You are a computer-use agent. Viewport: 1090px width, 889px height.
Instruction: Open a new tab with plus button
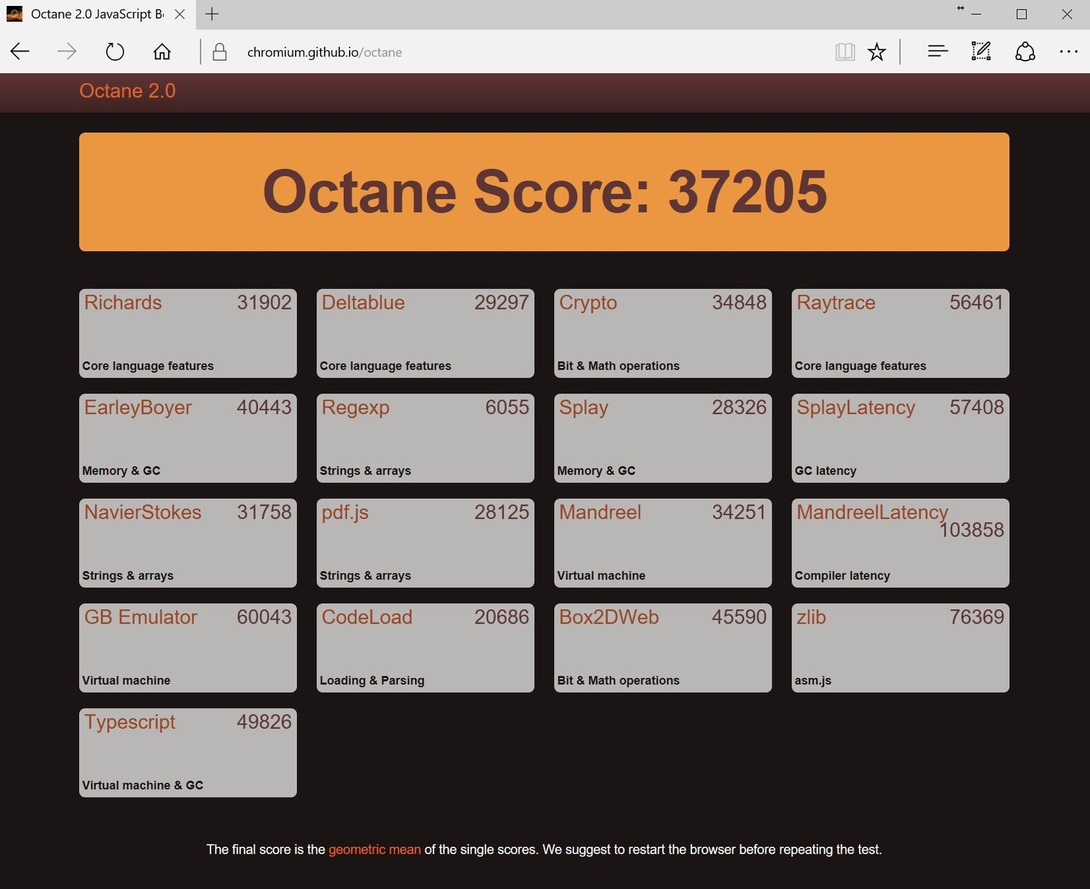pyautogui.click(x=212, y=14)
